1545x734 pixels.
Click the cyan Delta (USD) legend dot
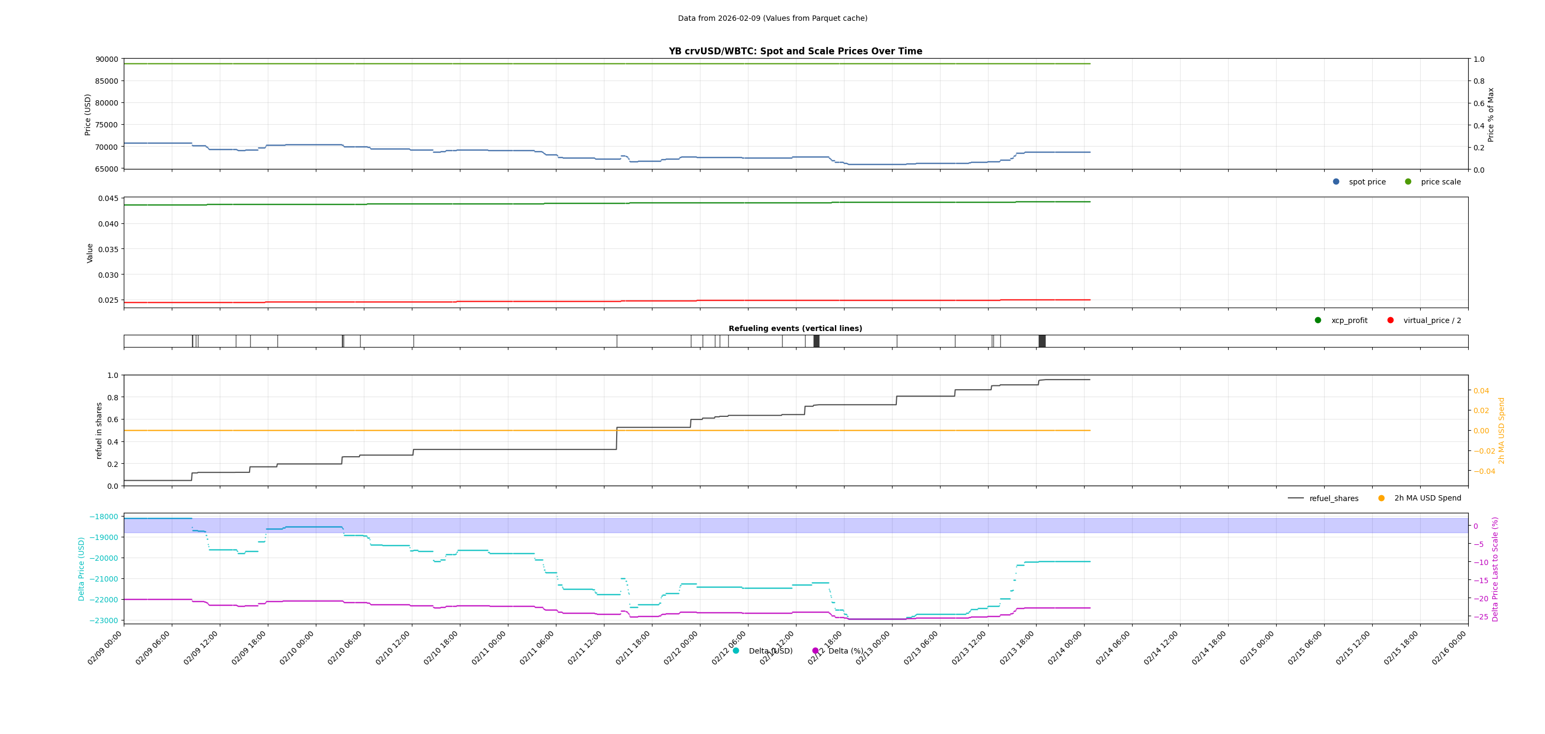[736, 651]
